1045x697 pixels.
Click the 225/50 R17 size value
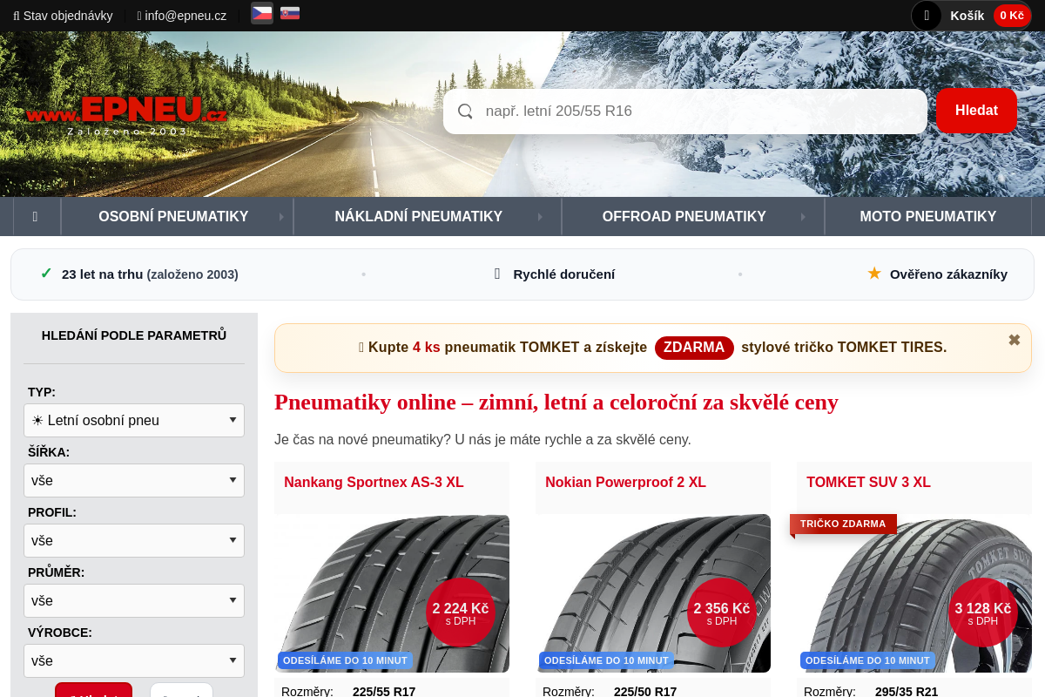click(x=645, y=692)
